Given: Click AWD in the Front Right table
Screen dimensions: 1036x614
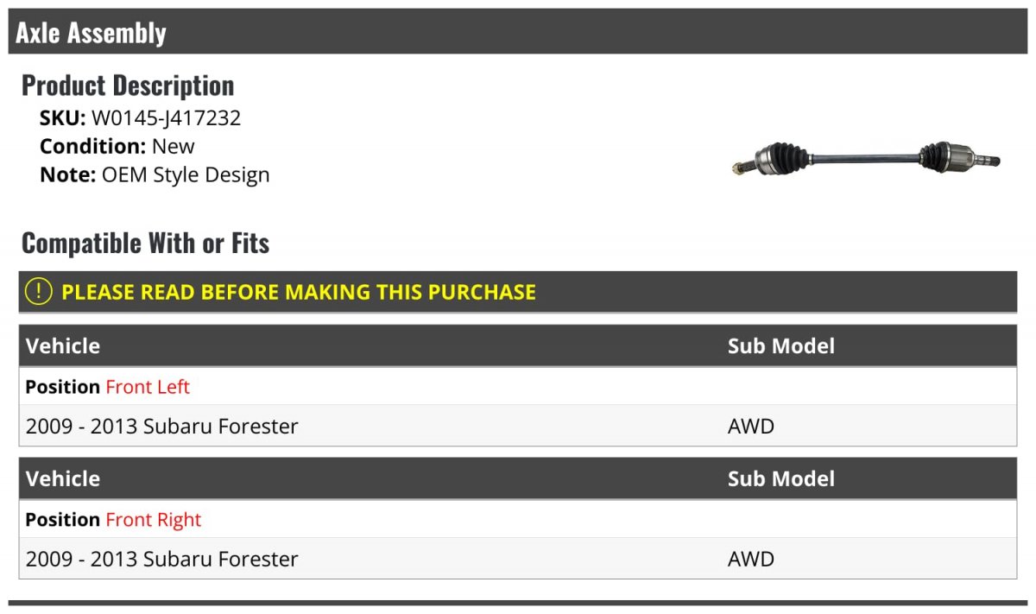Looking at the screenshot, I should point(751,559).
